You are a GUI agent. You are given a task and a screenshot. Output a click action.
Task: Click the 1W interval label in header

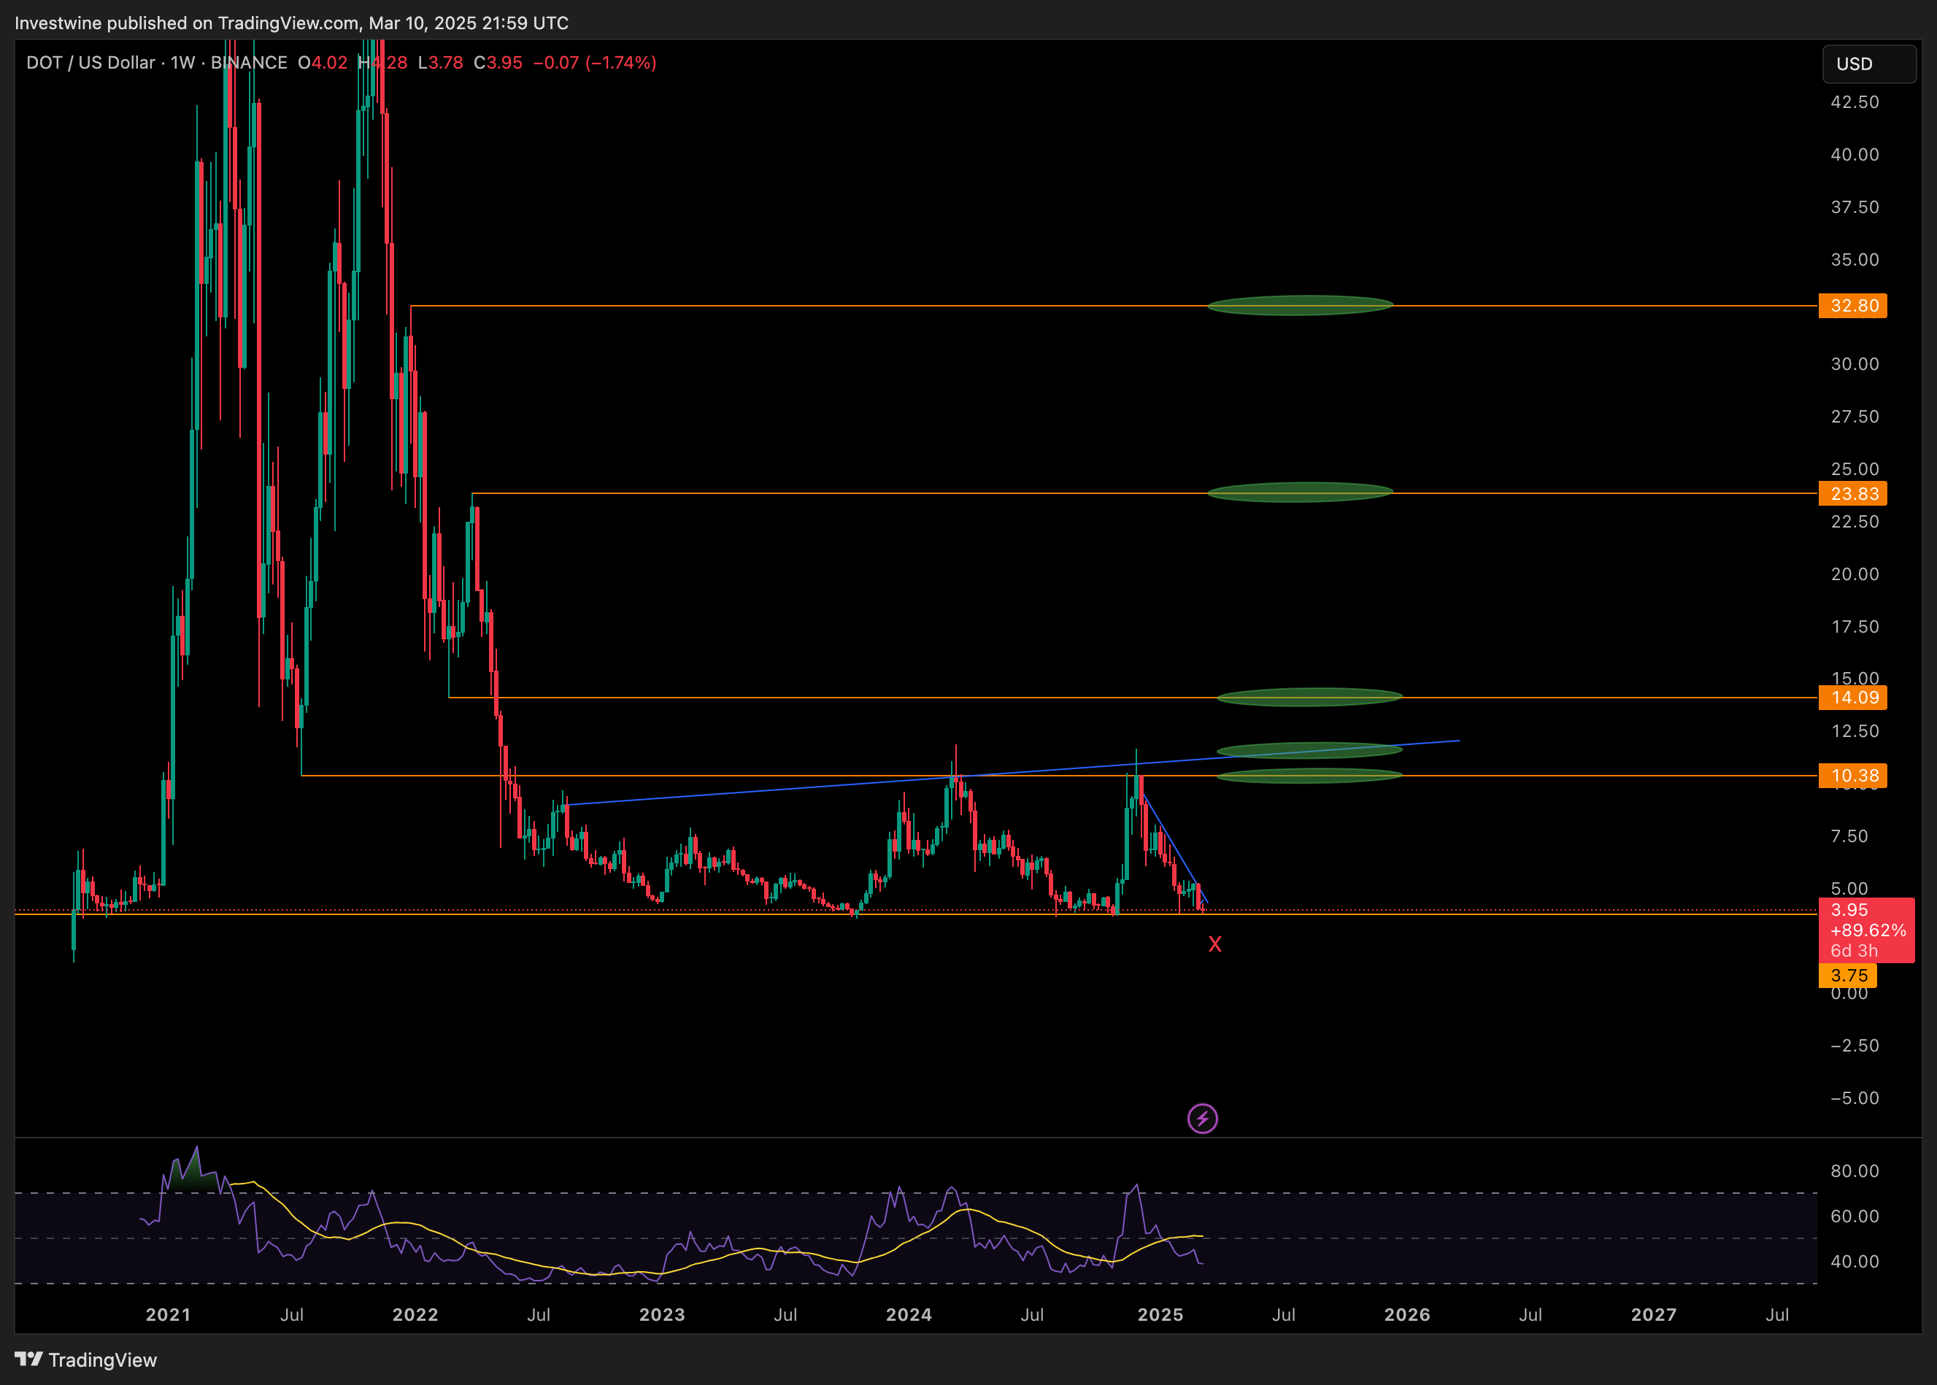click(182, 63)
